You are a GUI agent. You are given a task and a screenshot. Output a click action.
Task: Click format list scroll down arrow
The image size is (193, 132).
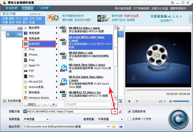(x=115, y=98)
